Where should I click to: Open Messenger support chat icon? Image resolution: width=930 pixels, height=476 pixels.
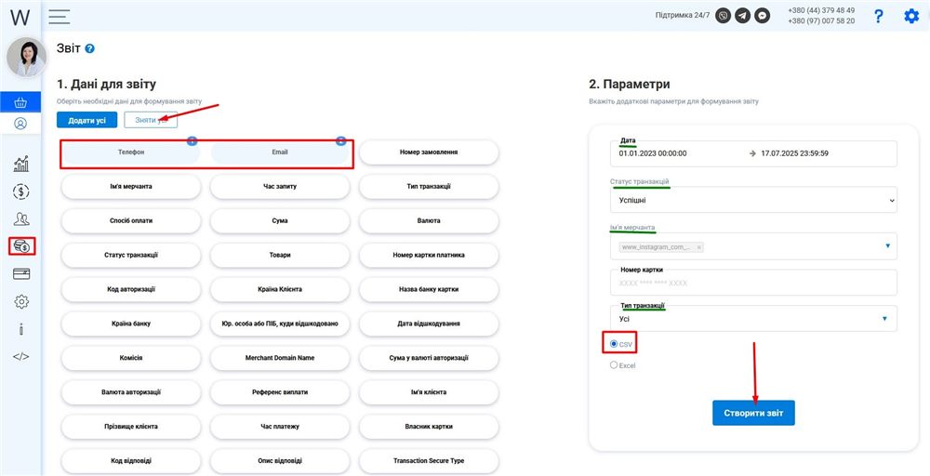coord(763,16)
